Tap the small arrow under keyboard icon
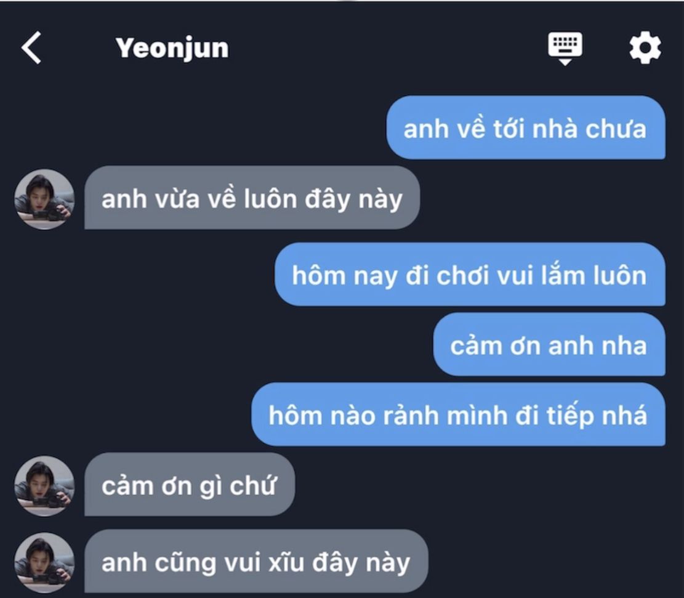The image size is (684, 598). click(565, 62)
